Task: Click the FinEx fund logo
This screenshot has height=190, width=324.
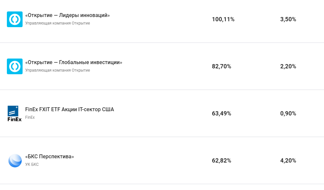Action: pyautogui.click(x=15, y=113)
